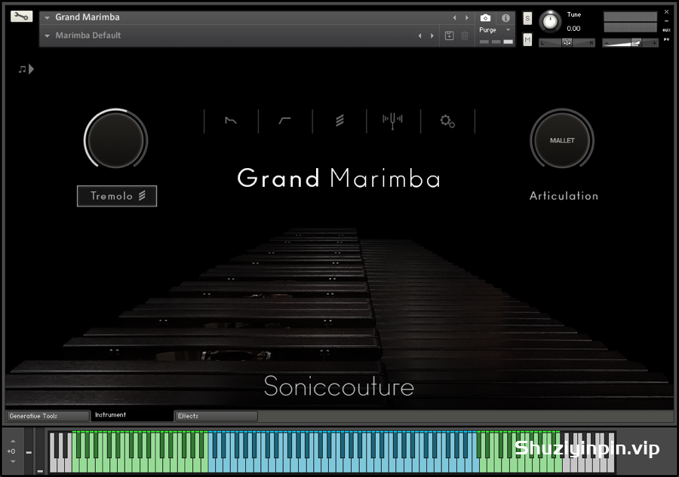
Task: Open the wrench edit mode icon
Action: pyautogui.click(x=21, y=17)
